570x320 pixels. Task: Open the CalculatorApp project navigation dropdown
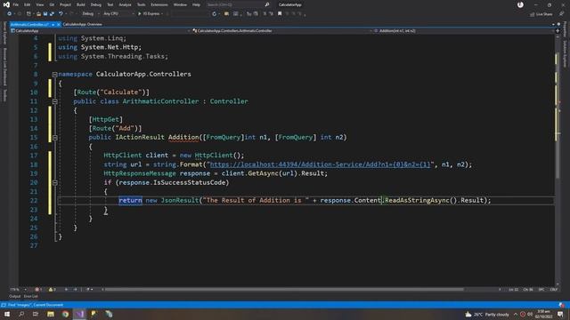point(100,31)
